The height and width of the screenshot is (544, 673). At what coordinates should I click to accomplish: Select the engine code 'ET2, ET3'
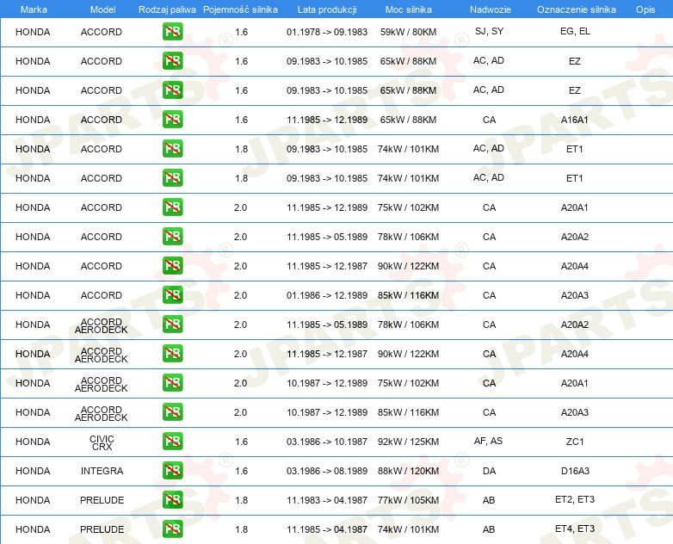[x=575, y=499]
